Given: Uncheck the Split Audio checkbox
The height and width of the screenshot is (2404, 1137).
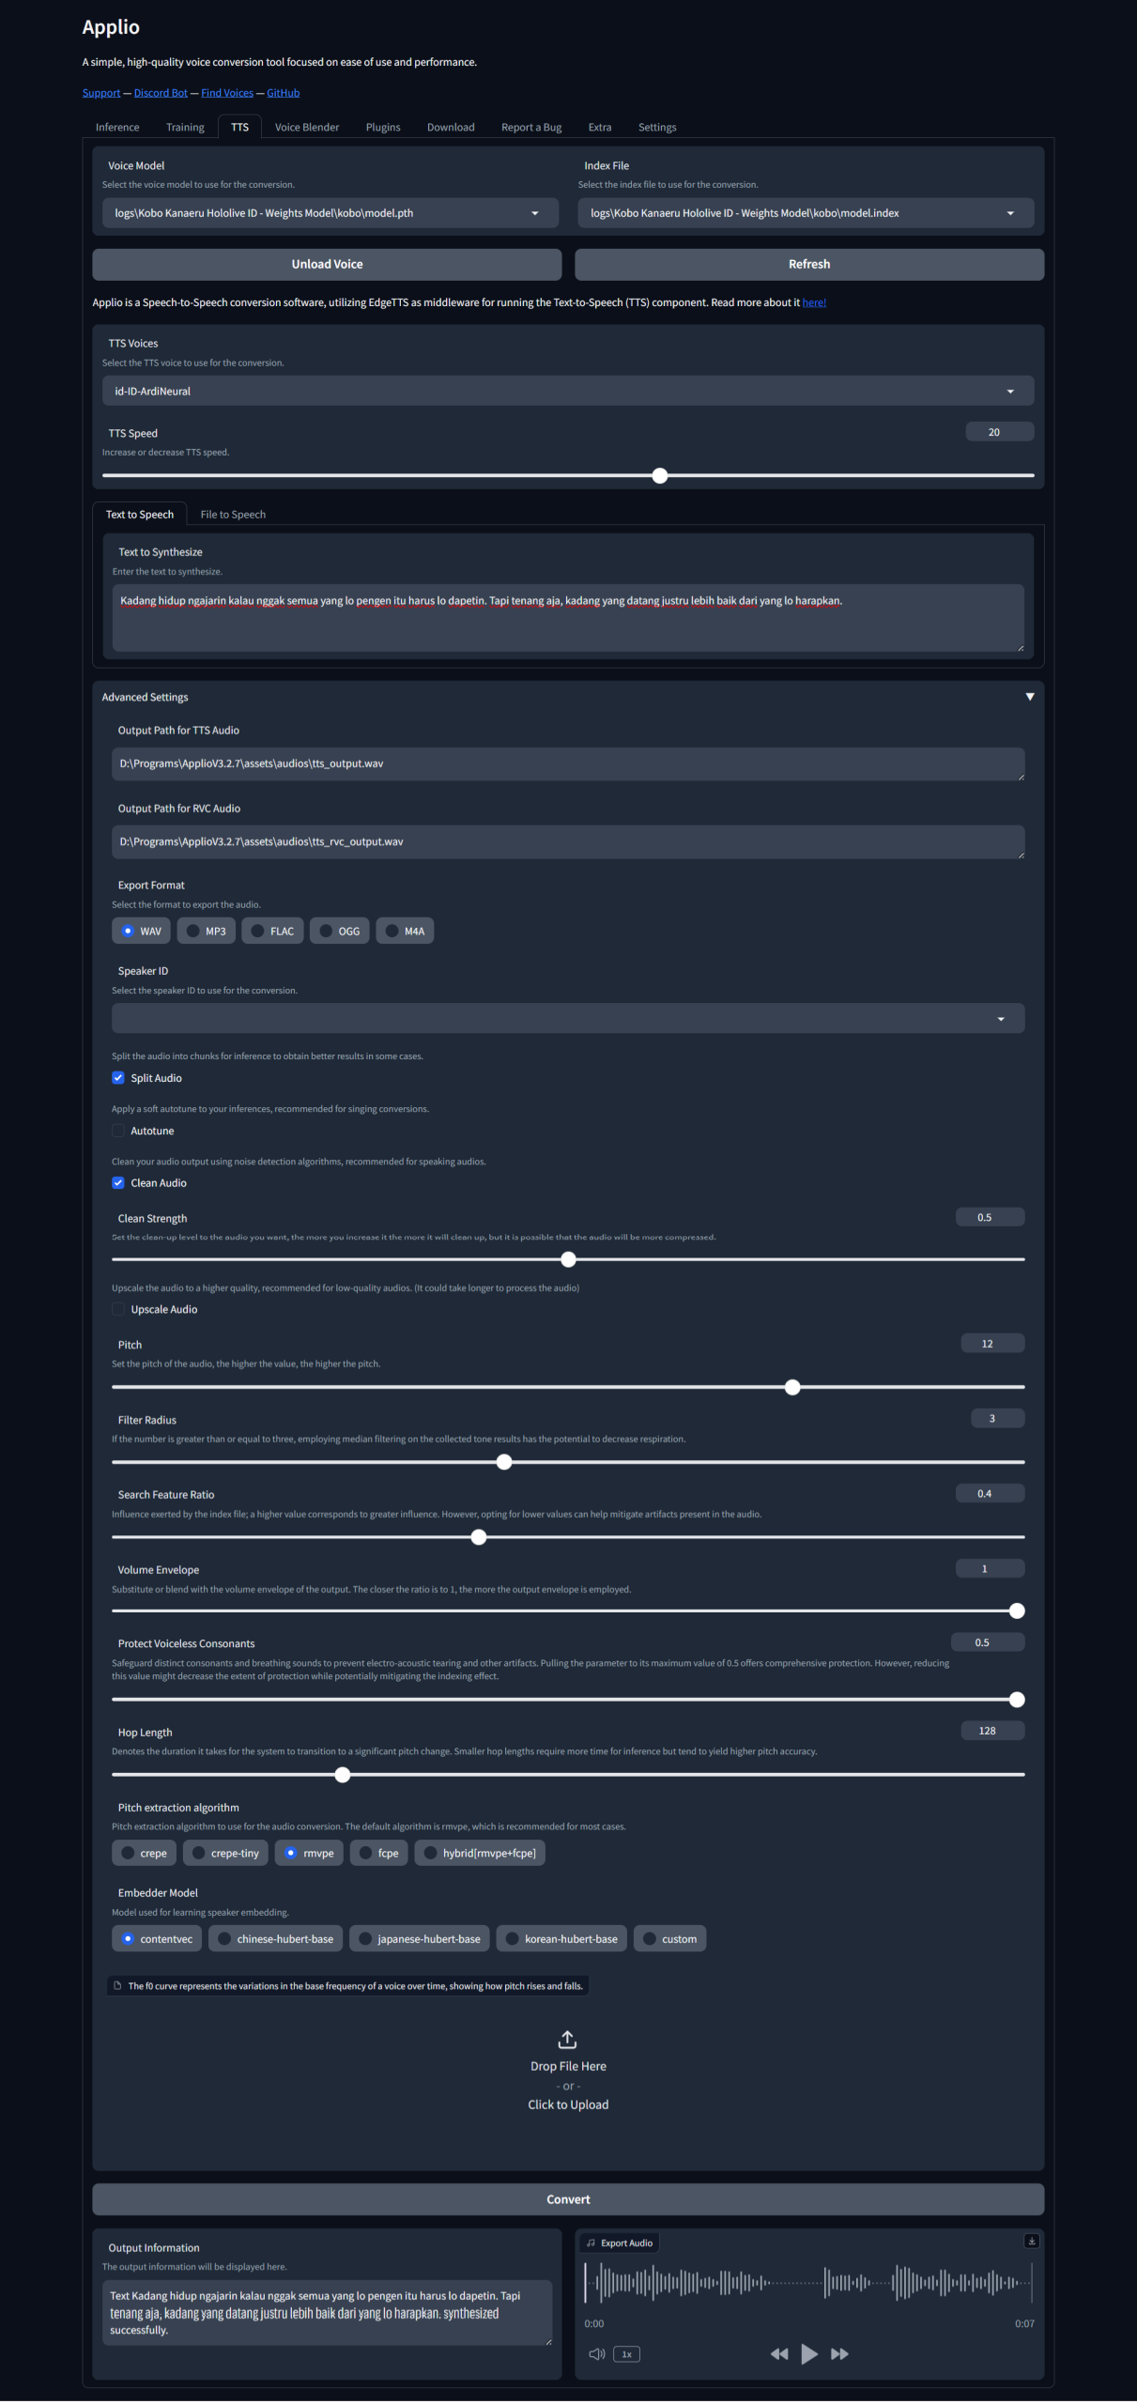Looking at the screenshot, I should click(x=118, y=1078).
